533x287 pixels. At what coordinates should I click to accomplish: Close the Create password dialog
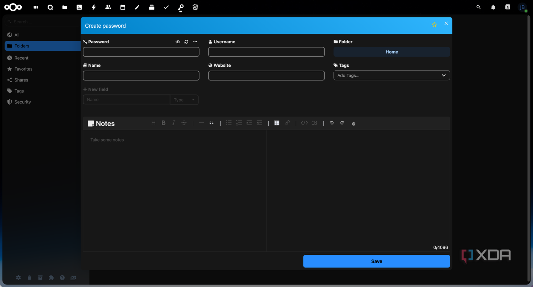pyautogui.click(x=446, y=23)
